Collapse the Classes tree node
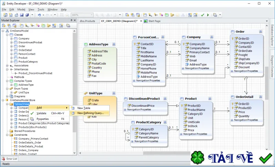This screenshot has height=167, width=275. pos(7,35)
